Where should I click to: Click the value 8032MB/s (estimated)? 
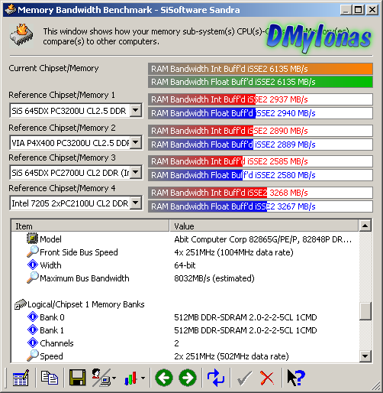[x=214, y=278]
